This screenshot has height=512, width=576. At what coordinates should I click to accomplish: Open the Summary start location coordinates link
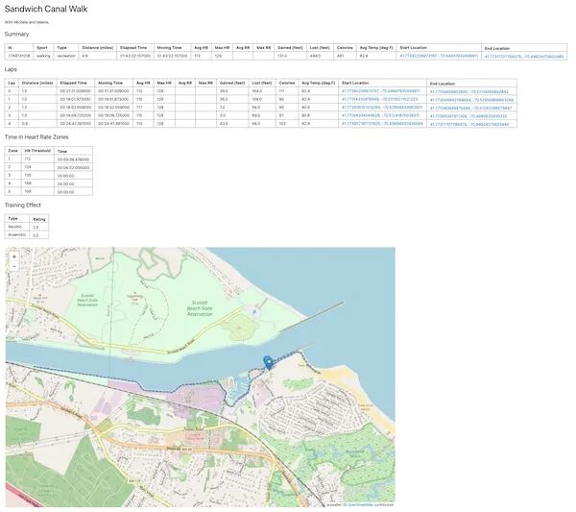pyautogui.click(x=439, y=56)
